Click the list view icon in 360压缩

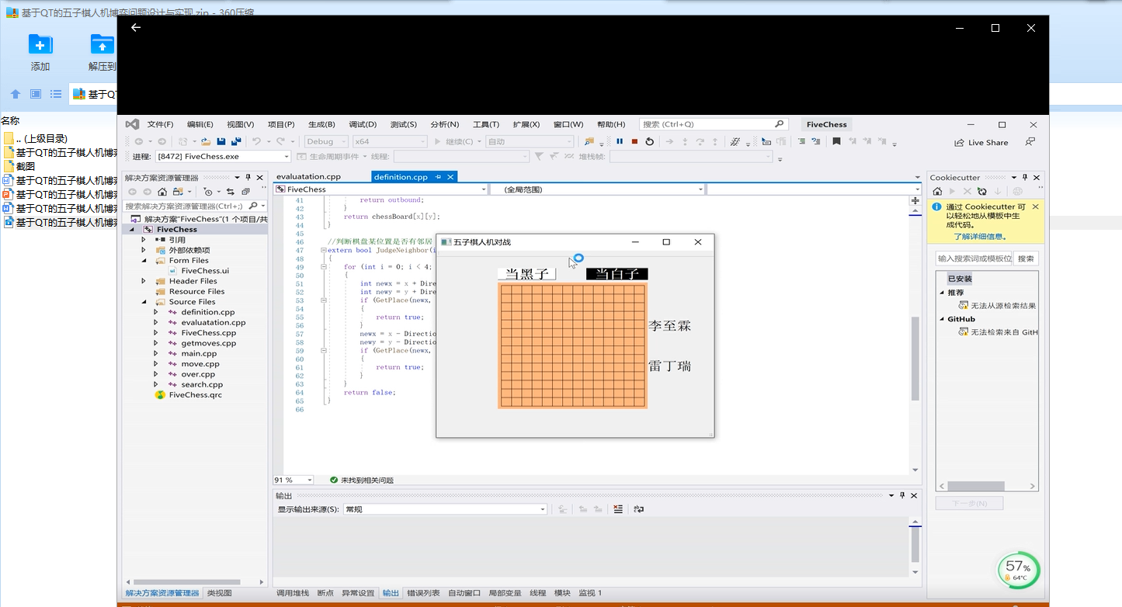coord(56,94)
